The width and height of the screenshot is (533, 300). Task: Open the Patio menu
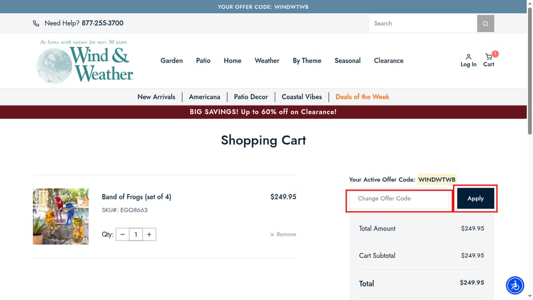click(203, 61)
